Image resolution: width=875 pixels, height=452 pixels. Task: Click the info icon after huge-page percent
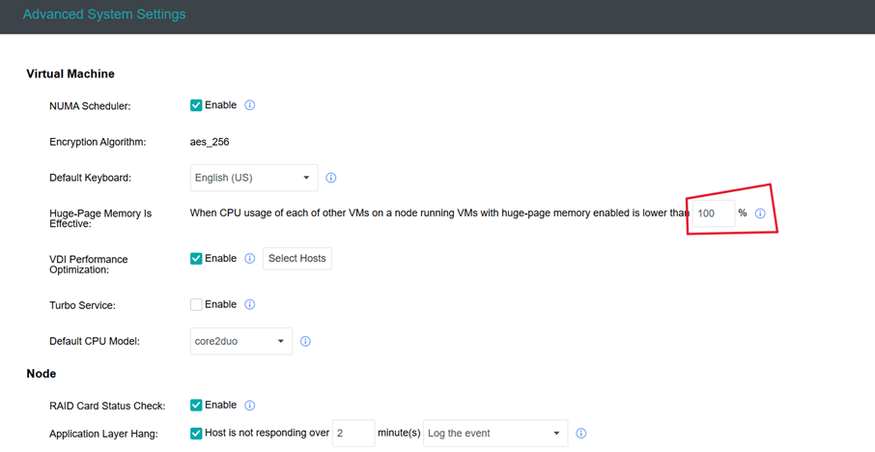(760, 213)
